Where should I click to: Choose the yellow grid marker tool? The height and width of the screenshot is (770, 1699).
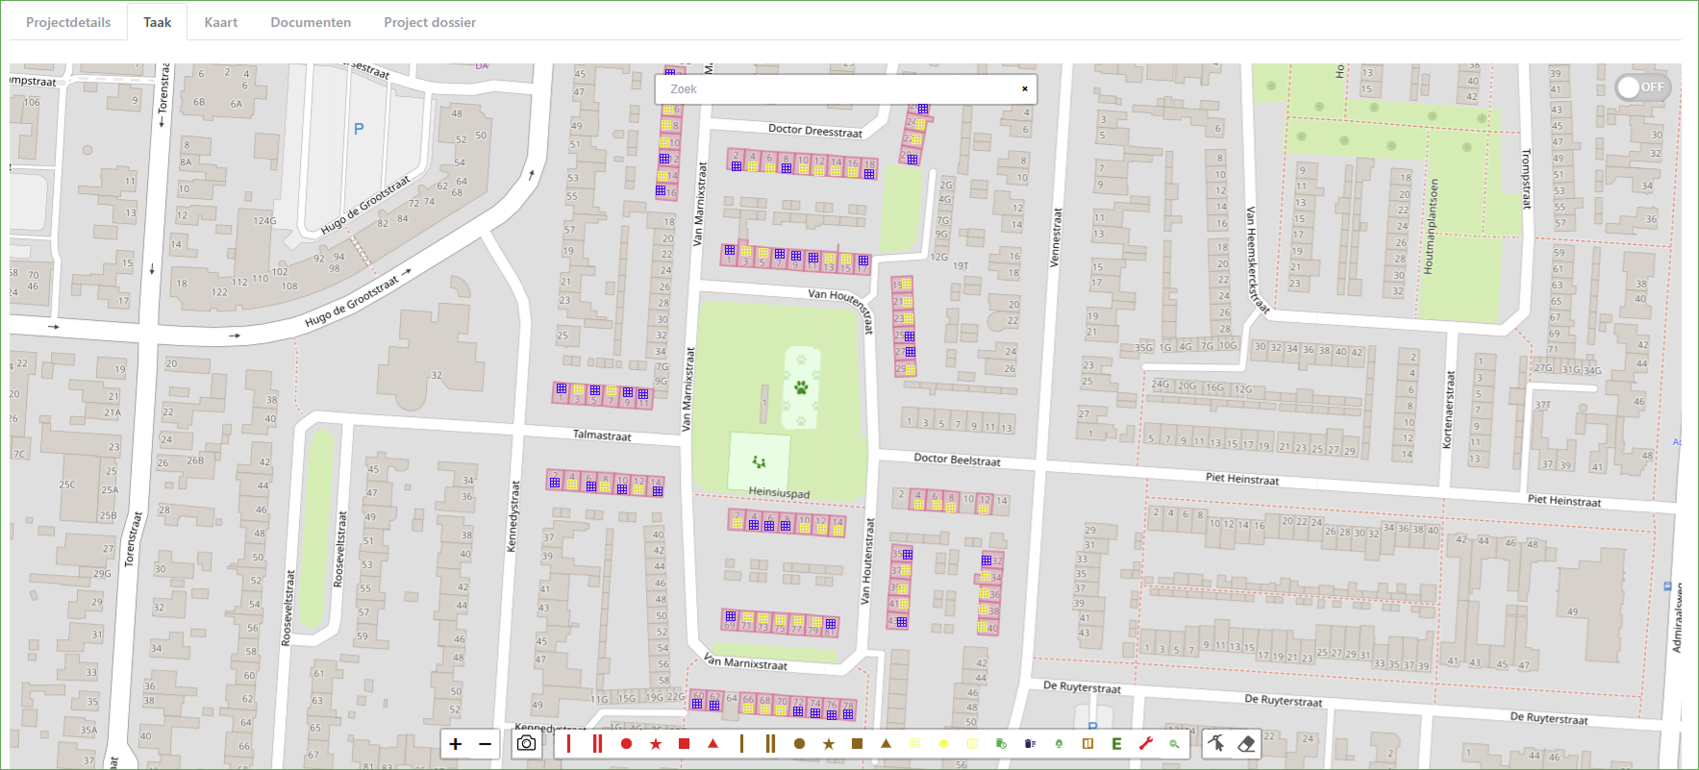[x=915, y=744]
